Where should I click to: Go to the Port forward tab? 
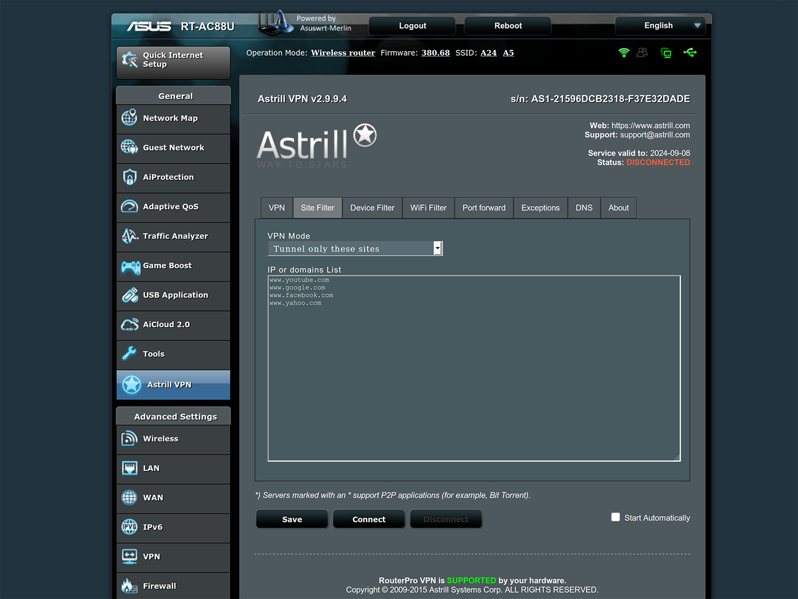click(x=484, y=208)
